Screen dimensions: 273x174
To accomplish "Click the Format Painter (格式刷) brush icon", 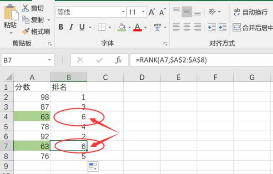I will pos(26,31).
